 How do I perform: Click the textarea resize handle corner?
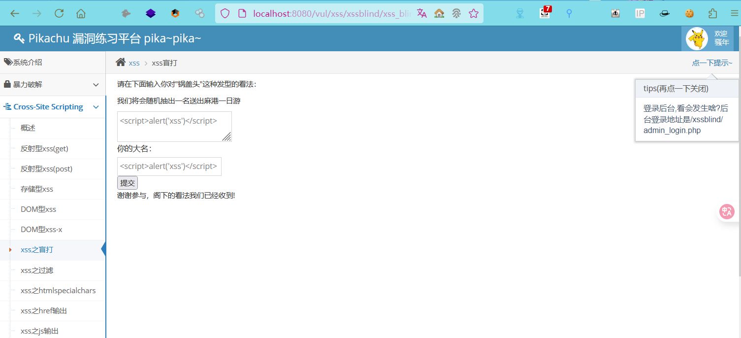pos(227,137)
